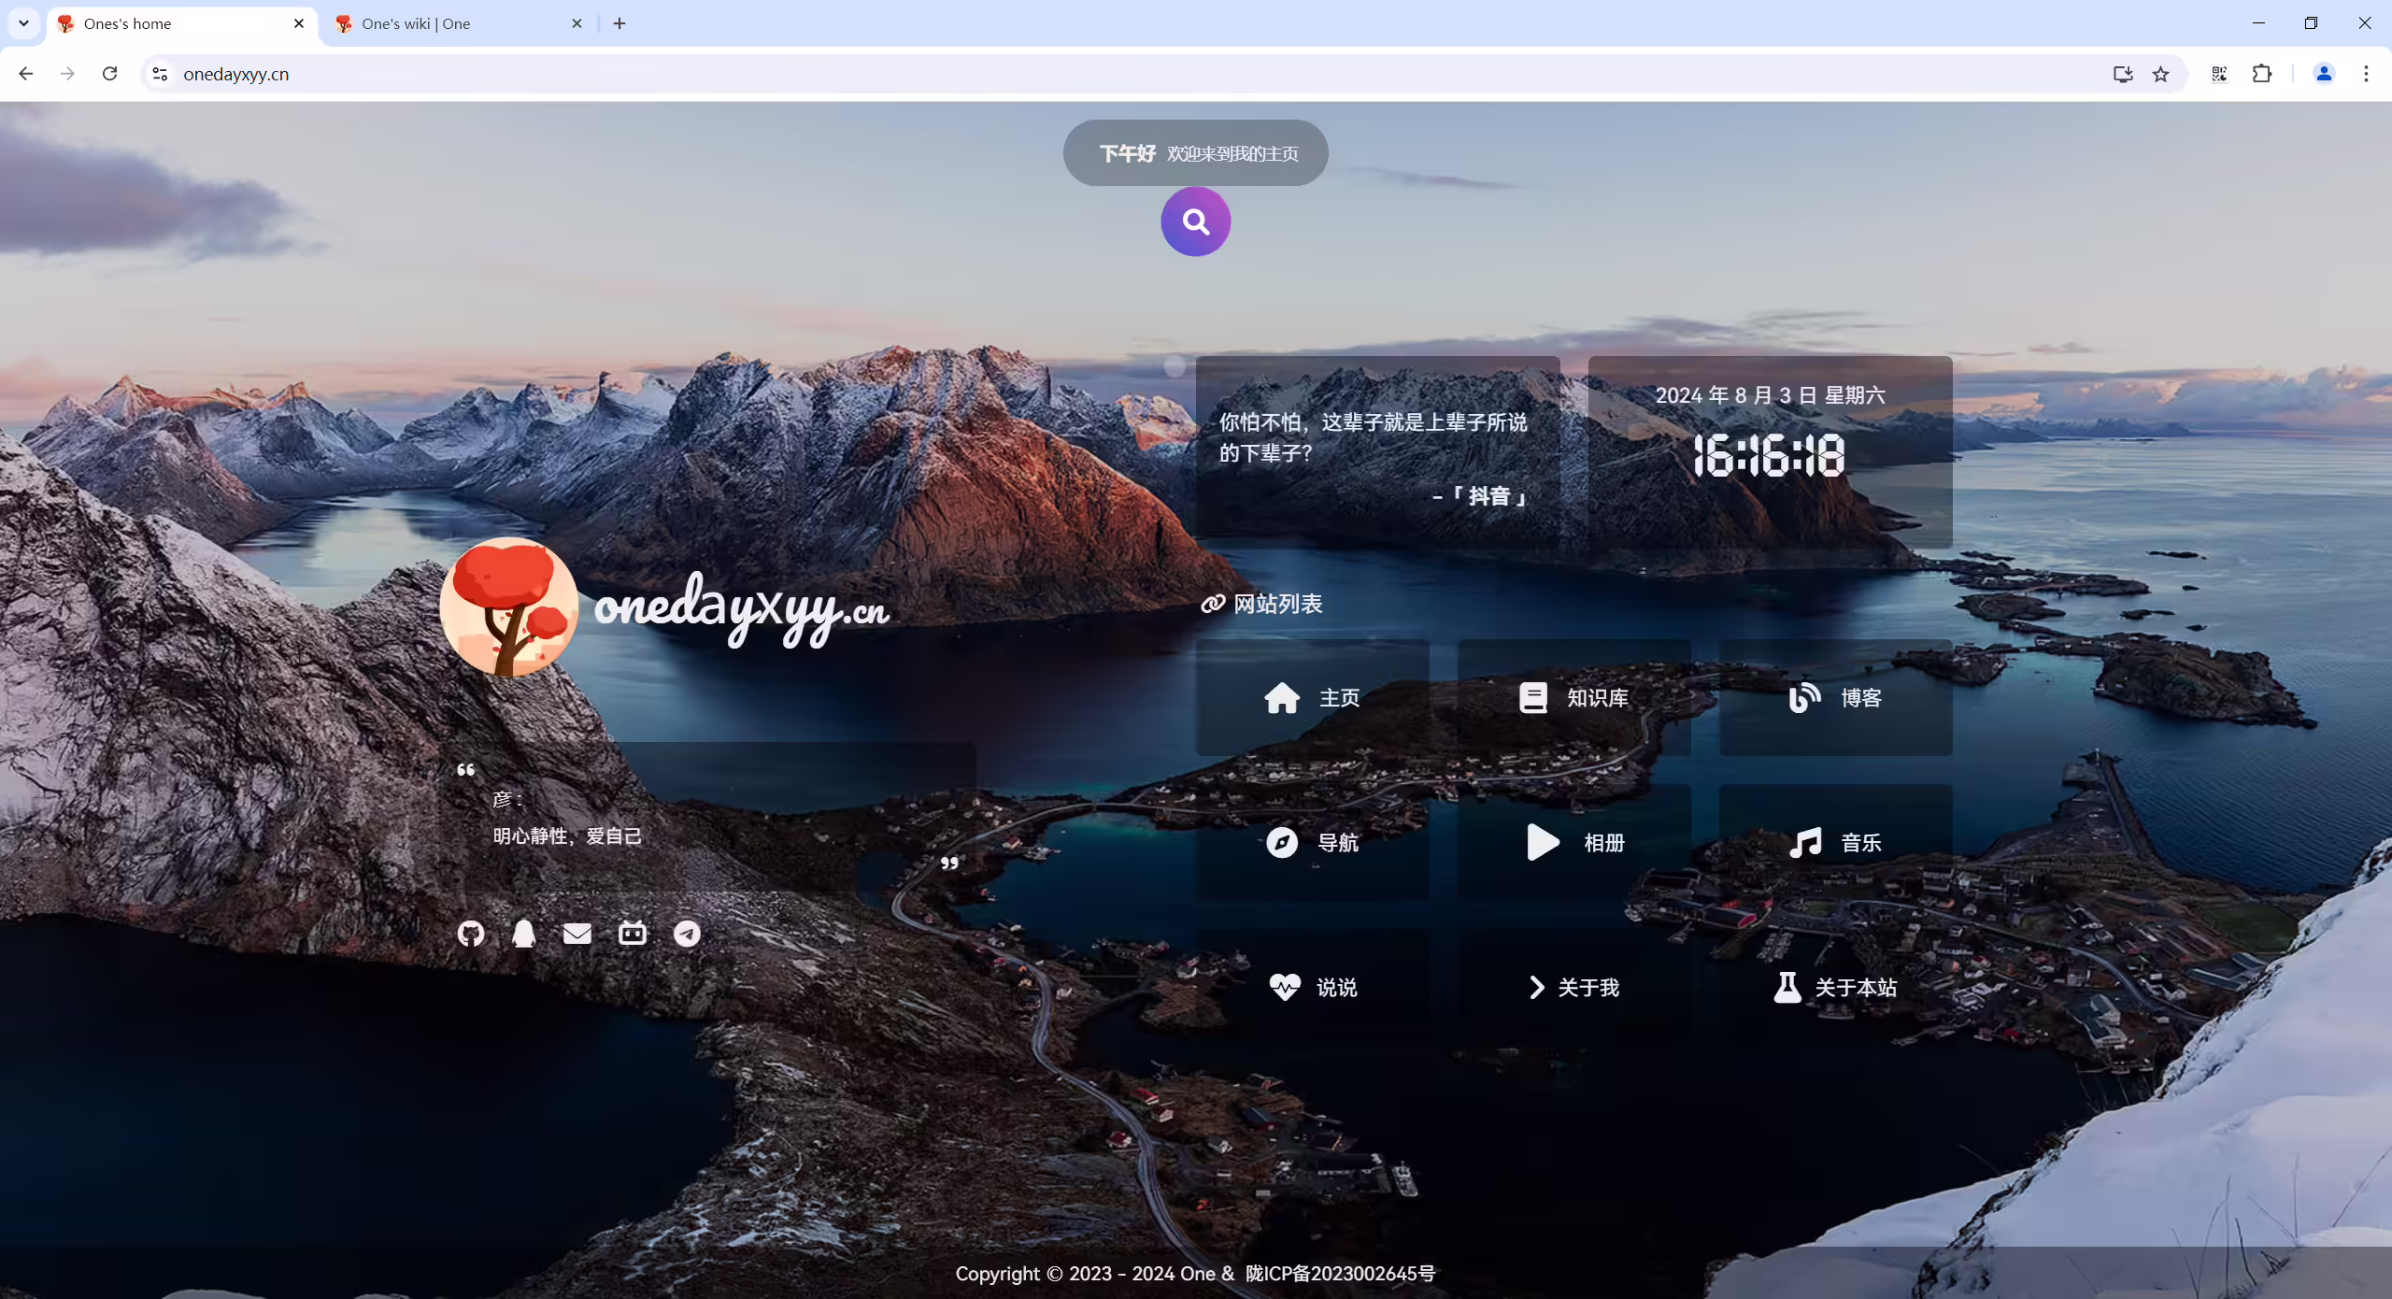The width and height of the screenshot is (2392, 1299).
Task: Open the 博客 site card
Action: (1836, 697)
